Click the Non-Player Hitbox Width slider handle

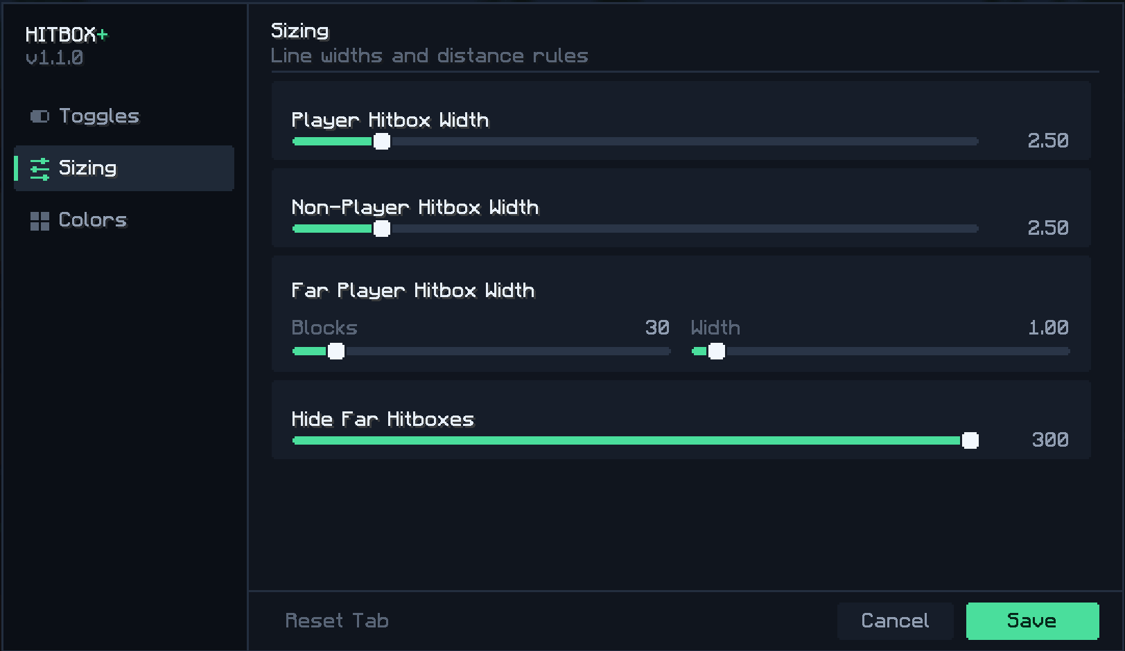click(x=382, y=229)
